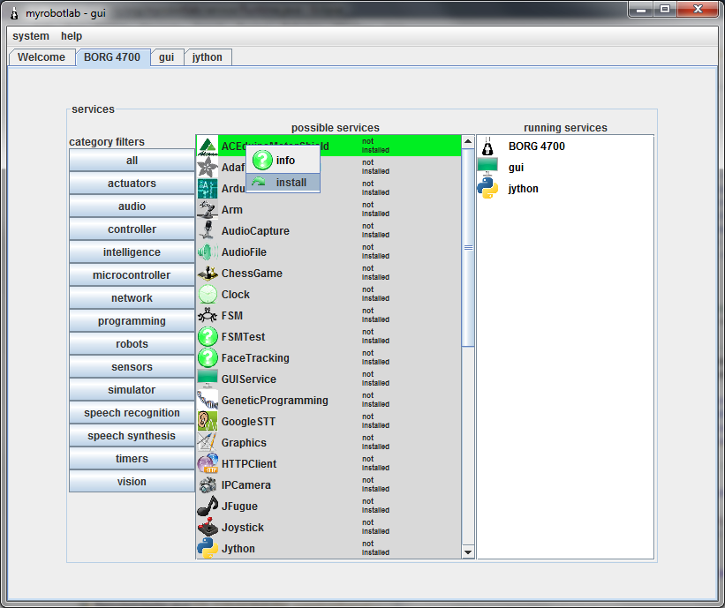Switch to the jython tab
The width and height of the screenshot is (725, 608).
(208, 57)
